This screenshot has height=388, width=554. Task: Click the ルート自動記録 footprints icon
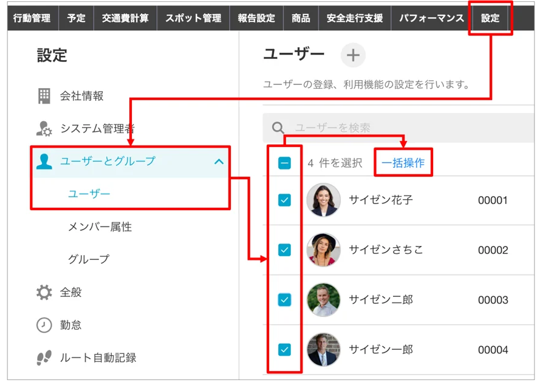click(x=44, y=358)
